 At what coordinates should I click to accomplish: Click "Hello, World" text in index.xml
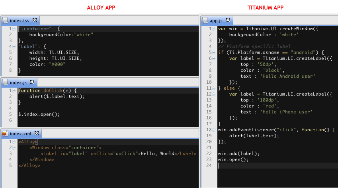157,153
